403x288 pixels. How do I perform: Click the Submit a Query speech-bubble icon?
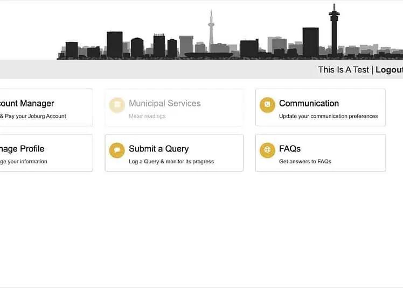click(116, 150)
